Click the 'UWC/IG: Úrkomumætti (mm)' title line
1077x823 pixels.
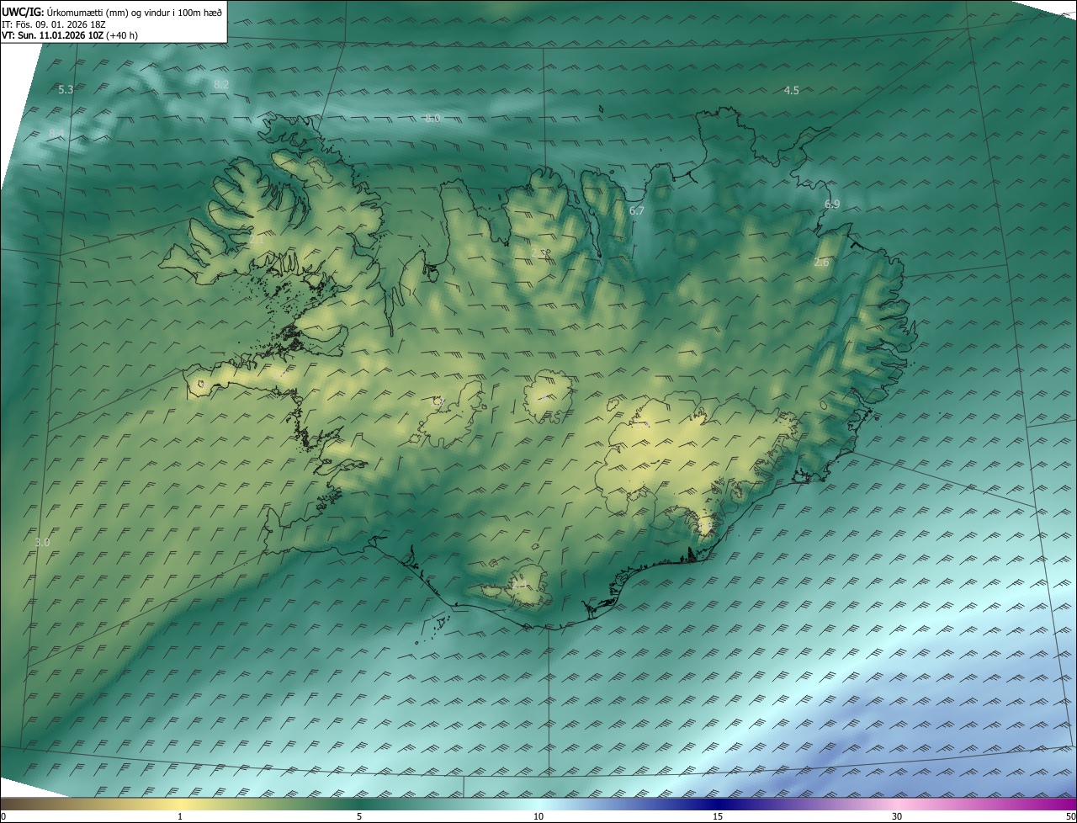click(x=114, y=11)
